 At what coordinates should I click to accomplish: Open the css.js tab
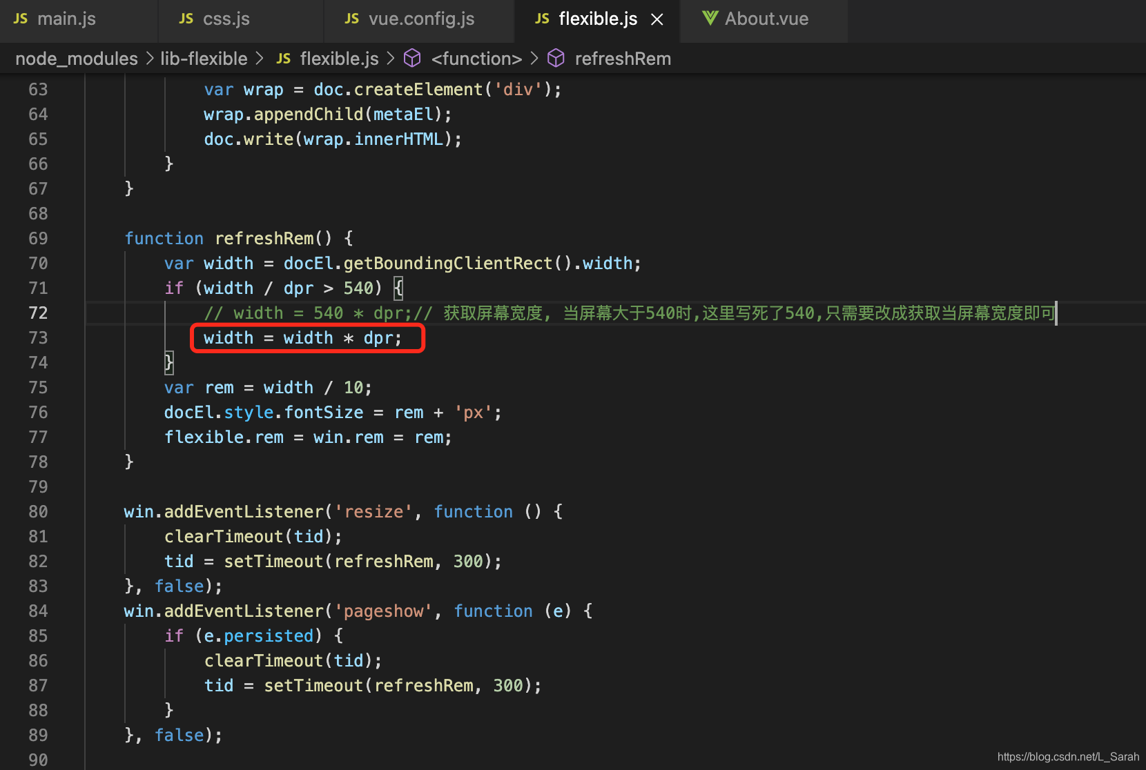point(241,19)
